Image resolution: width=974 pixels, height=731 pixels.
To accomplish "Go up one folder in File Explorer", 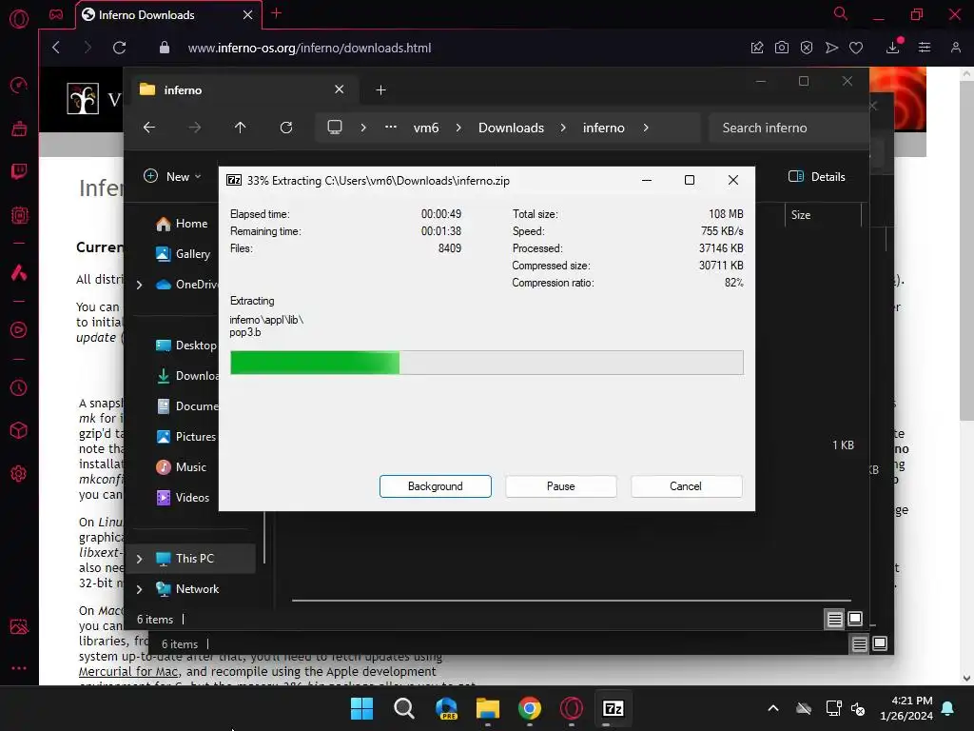I will tap(240, 128).
